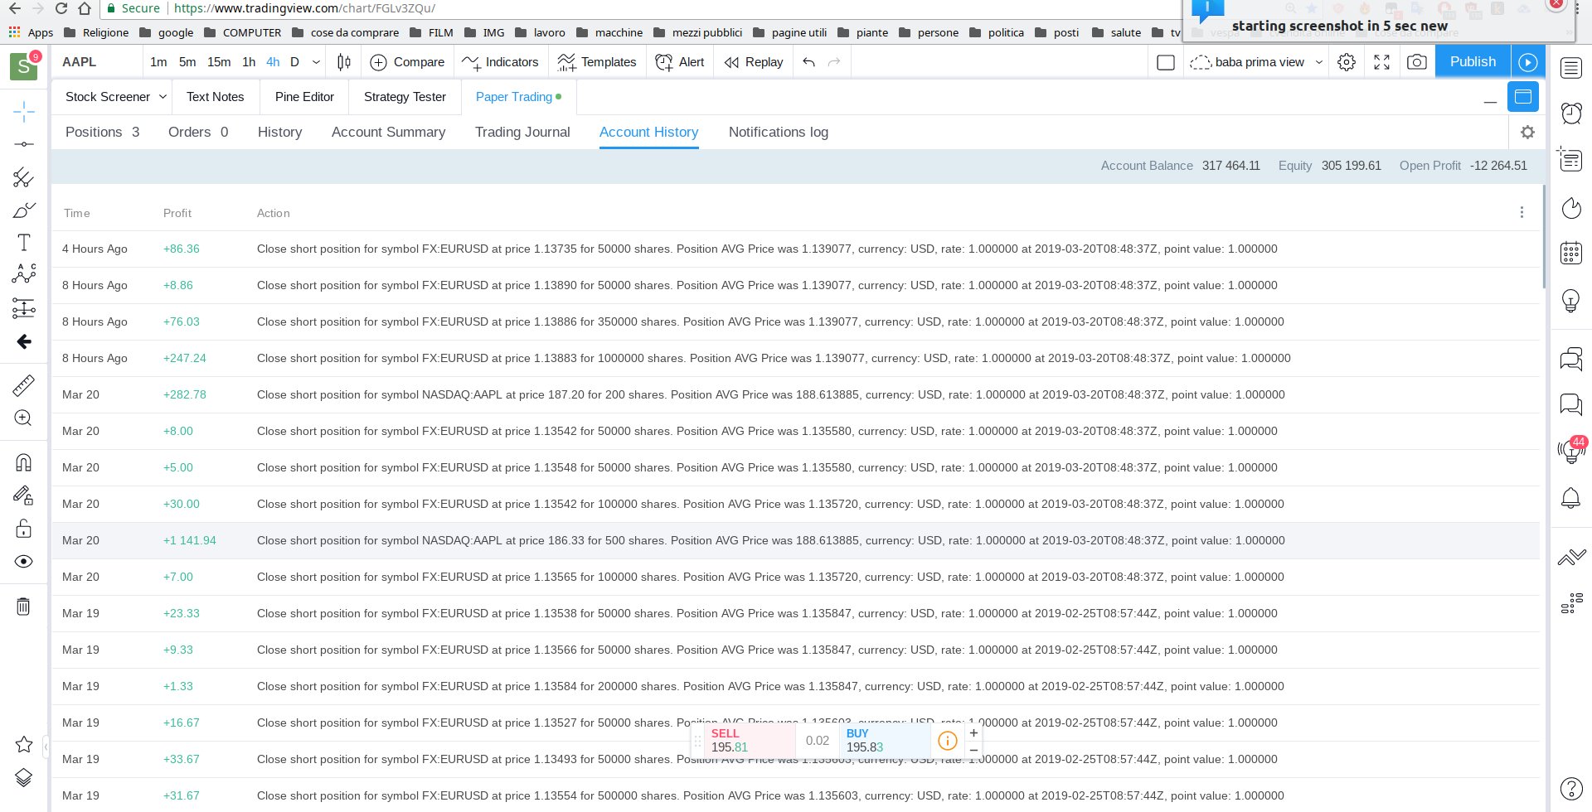
Task: Open paper trading settings gear
Action: [x=1527, y=133]
